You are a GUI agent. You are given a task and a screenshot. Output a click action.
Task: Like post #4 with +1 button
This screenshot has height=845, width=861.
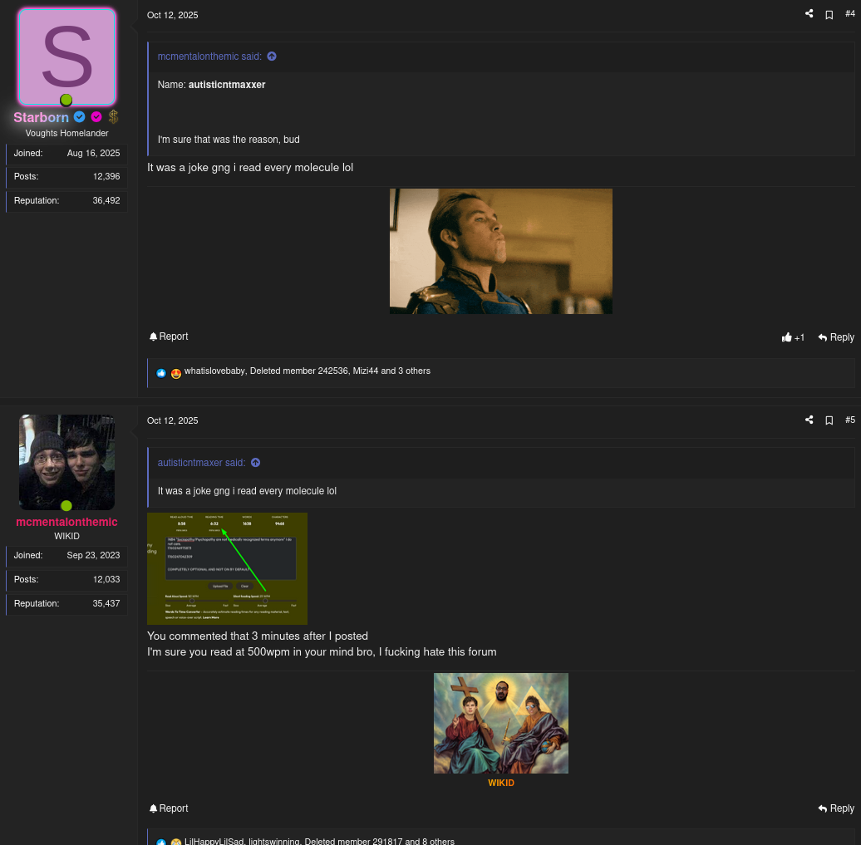coord(793,337)
